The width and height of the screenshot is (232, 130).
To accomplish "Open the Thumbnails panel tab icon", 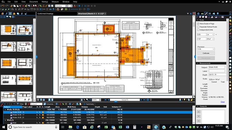I will 10,13.
